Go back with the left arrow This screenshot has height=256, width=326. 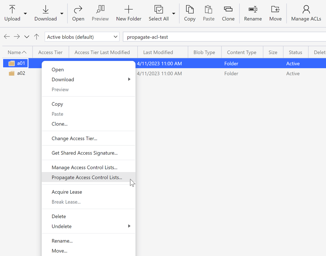pos(7,37)
